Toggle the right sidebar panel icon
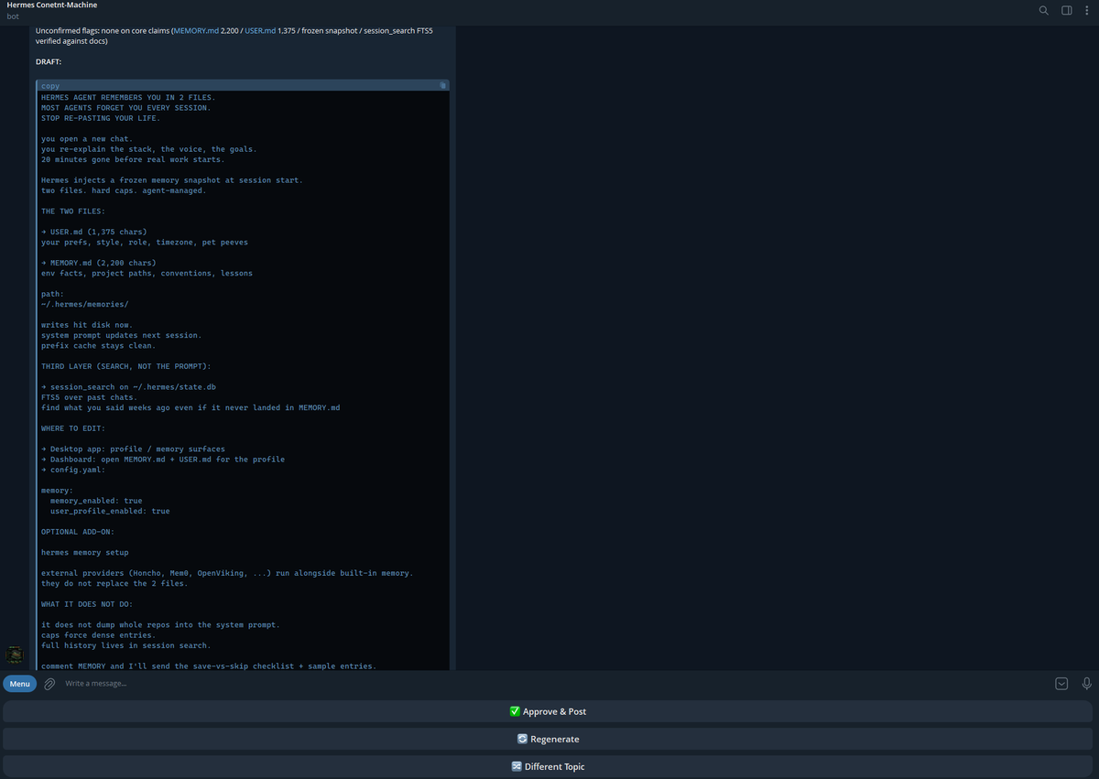 (x=1067, y=10)
